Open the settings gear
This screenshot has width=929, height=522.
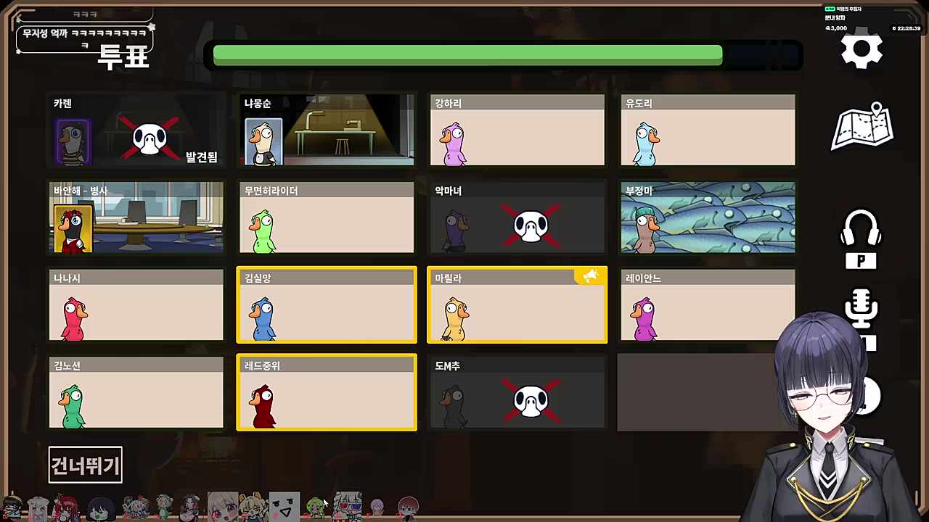click(x=862, y=50)
